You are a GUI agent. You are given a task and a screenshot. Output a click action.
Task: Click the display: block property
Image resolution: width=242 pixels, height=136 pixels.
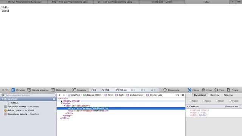199,110
